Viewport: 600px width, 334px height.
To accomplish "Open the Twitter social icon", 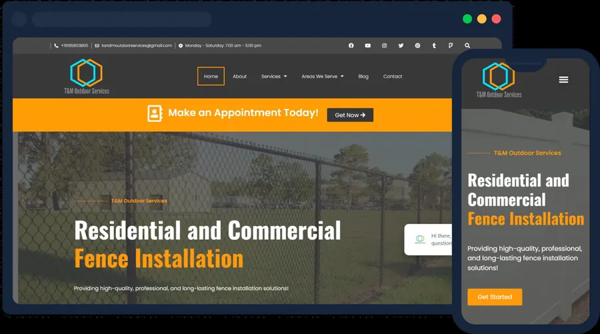I will (401, 45).
